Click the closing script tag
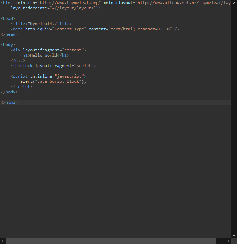Image resolution: width=237 pixels, height=244 pixels. 21,87
